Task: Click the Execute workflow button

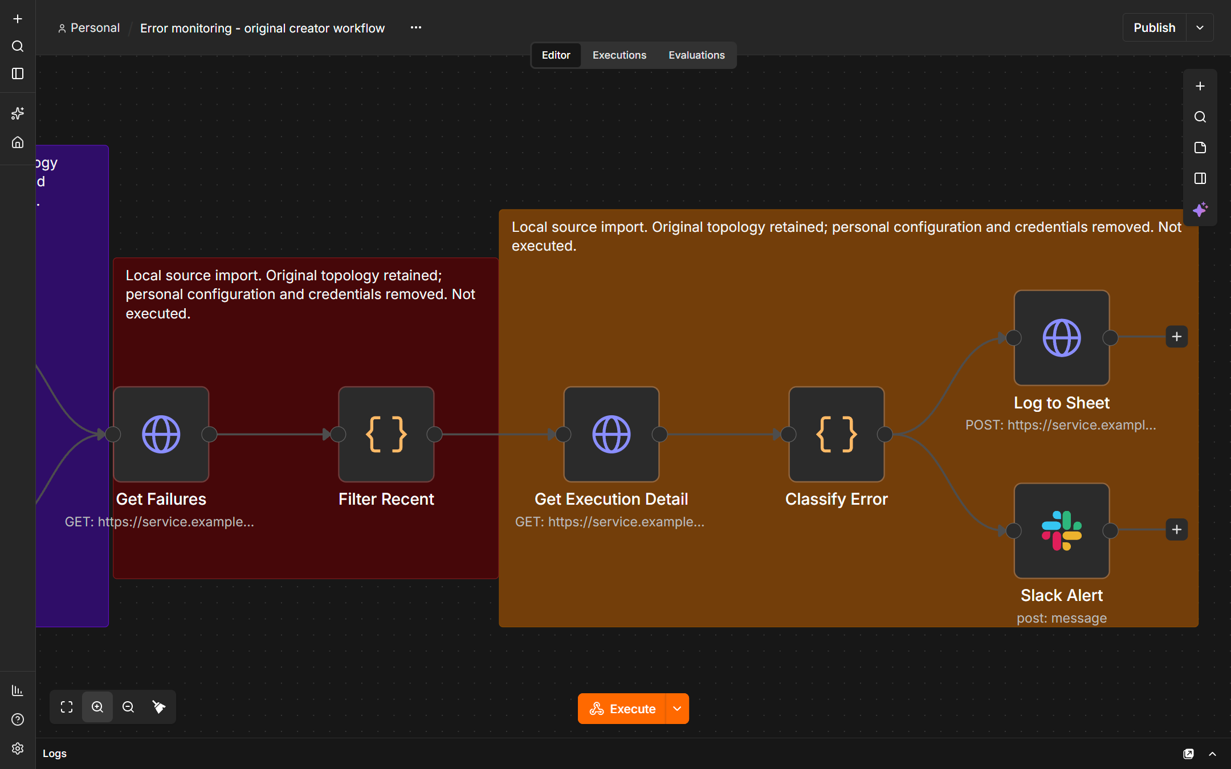Action: click(x=622, y=709)
